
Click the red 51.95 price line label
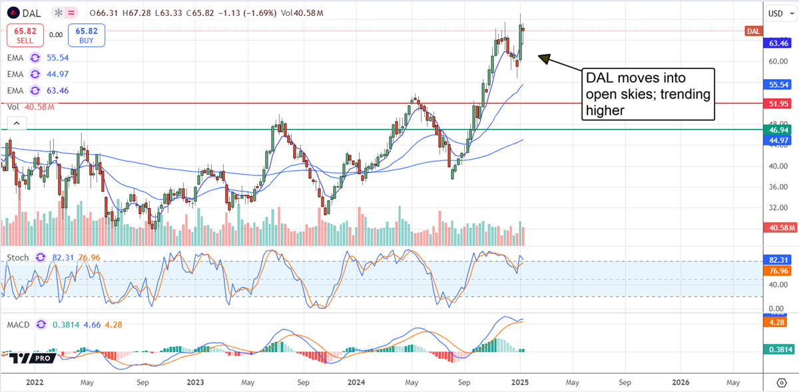779,104
